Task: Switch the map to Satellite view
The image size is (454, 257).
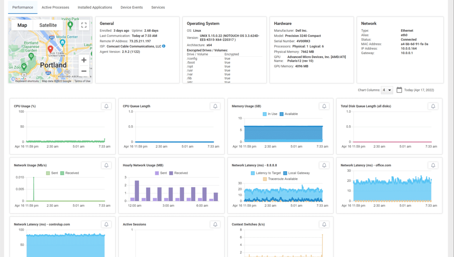Action: pyautogui.click(x=48, y=25)
